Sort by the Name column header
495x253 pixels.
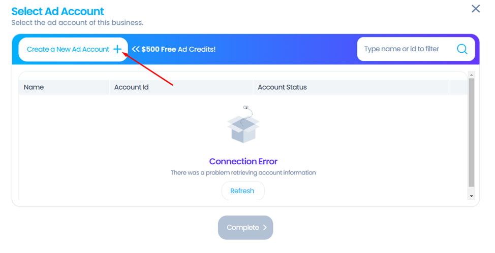(34, 87)
